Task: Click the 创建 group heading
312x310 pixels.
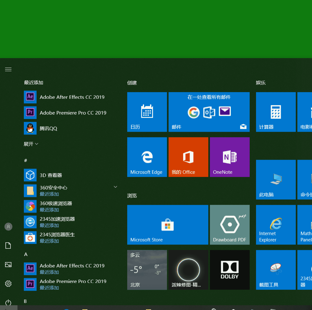Action: tap(132, 83)
